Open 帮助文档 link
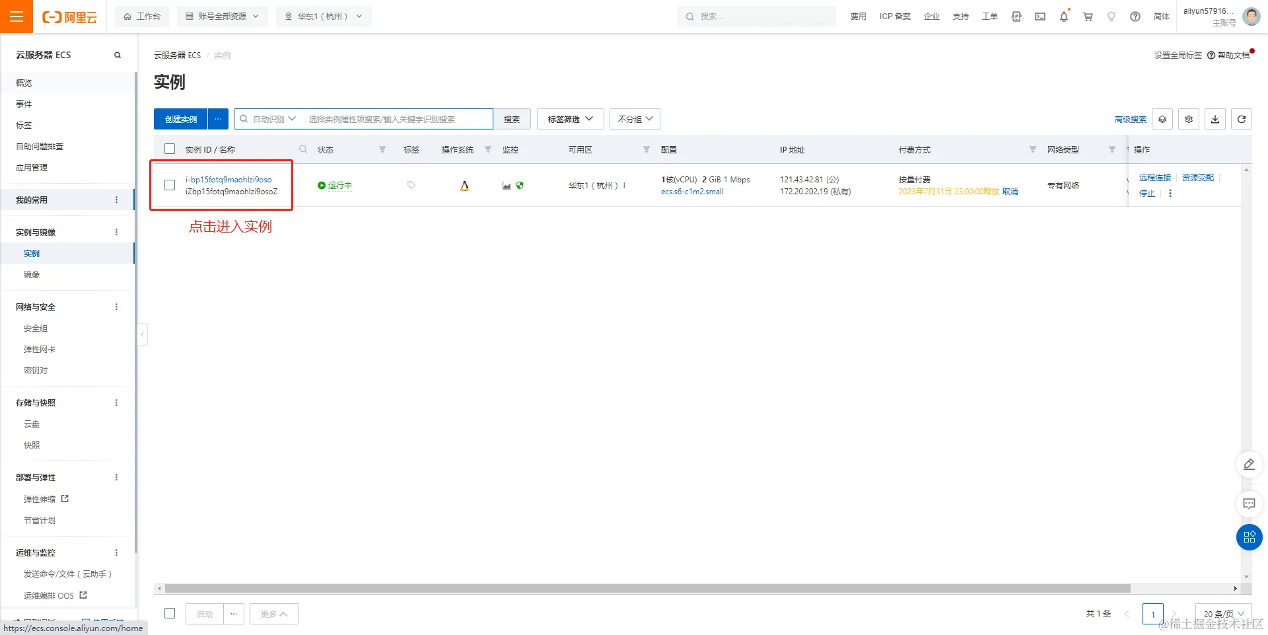The width and height of the screenshot is (1268, 635). pos(1229,55)
